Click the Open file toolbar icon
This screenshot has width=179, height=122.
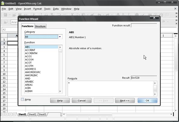(14, 15)
